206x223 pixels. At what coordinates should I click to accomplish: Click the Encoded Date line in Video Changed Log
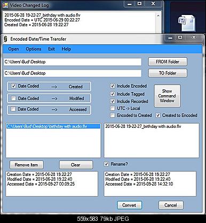pos(42,20)
